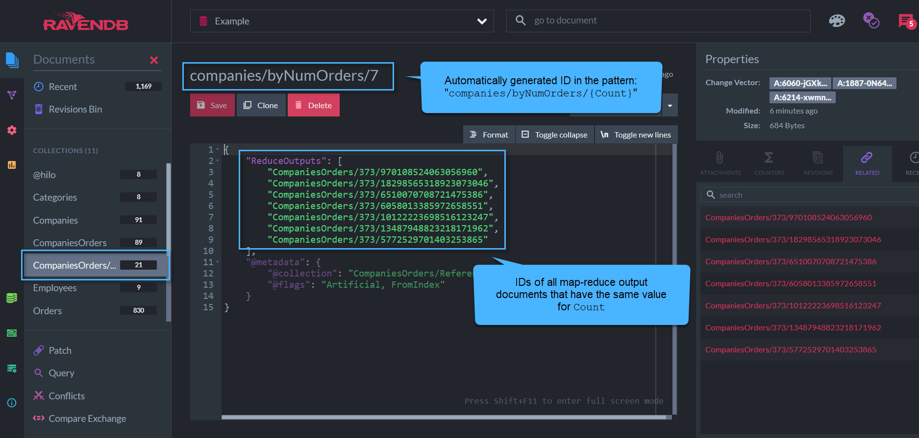Click the collections list vertical scrollbar
Viewport: 919px width, 438px height.
tap(169, 242)
